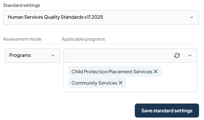
Task: Select the Child Protection Placement Services chip text
Action: coord(112,72)
